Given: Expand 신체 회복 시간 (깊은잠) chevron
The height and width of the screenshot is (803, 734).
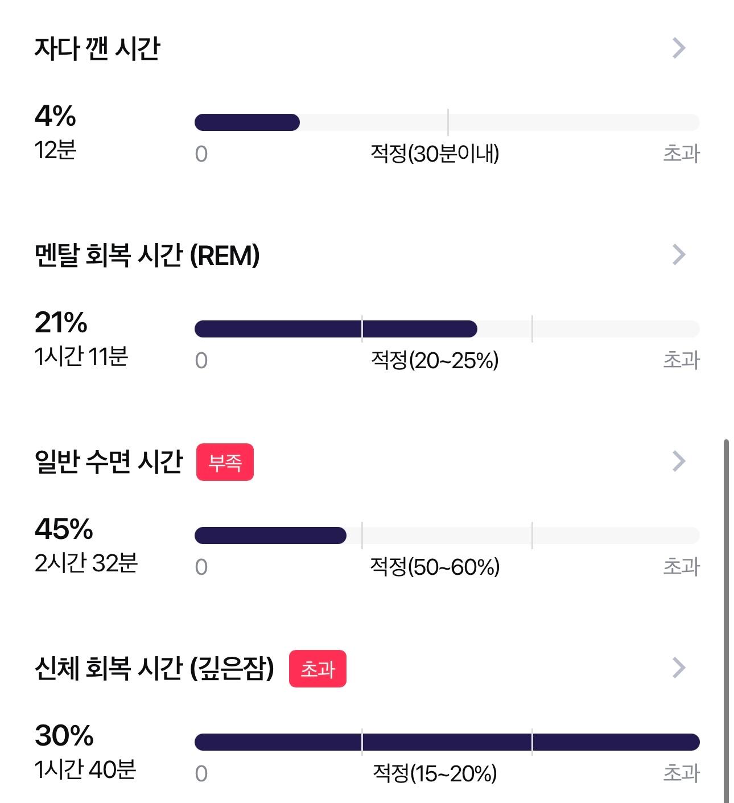Looking at the screenshot, I should point(679,668).
